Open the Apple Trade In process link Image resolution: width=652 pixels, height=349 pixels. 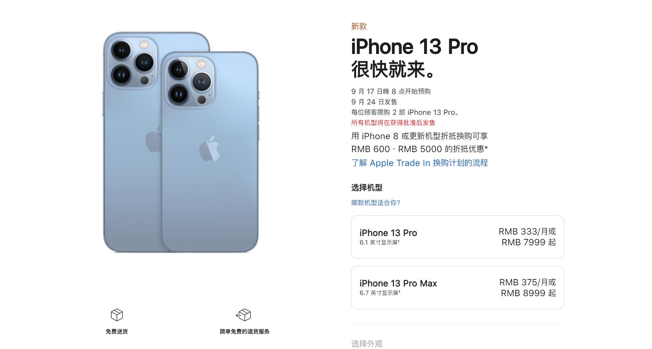420,163
